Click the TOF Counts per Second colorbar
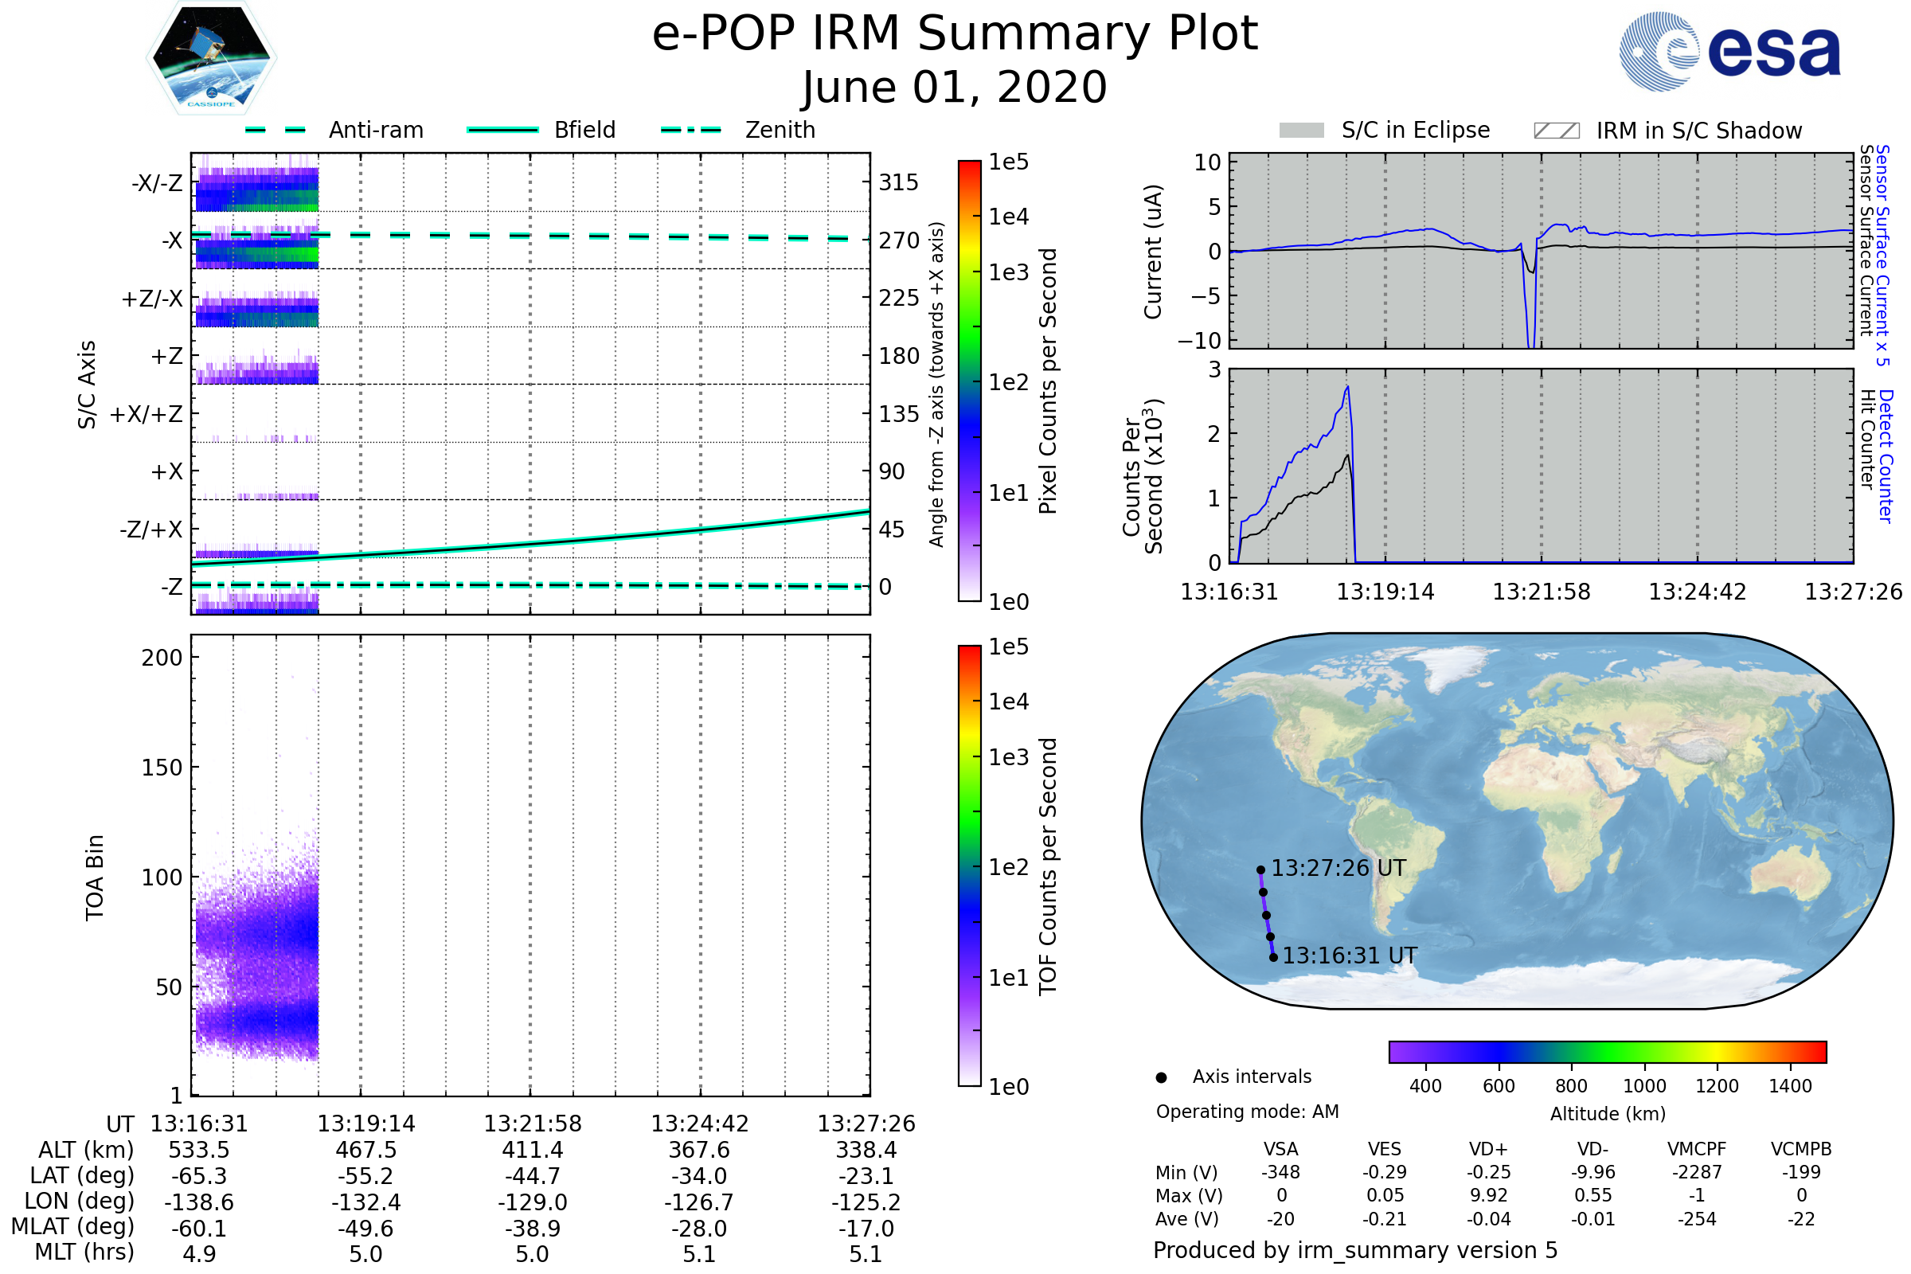This screenshot has width=1911, height=1274. [x=969, y=866]
